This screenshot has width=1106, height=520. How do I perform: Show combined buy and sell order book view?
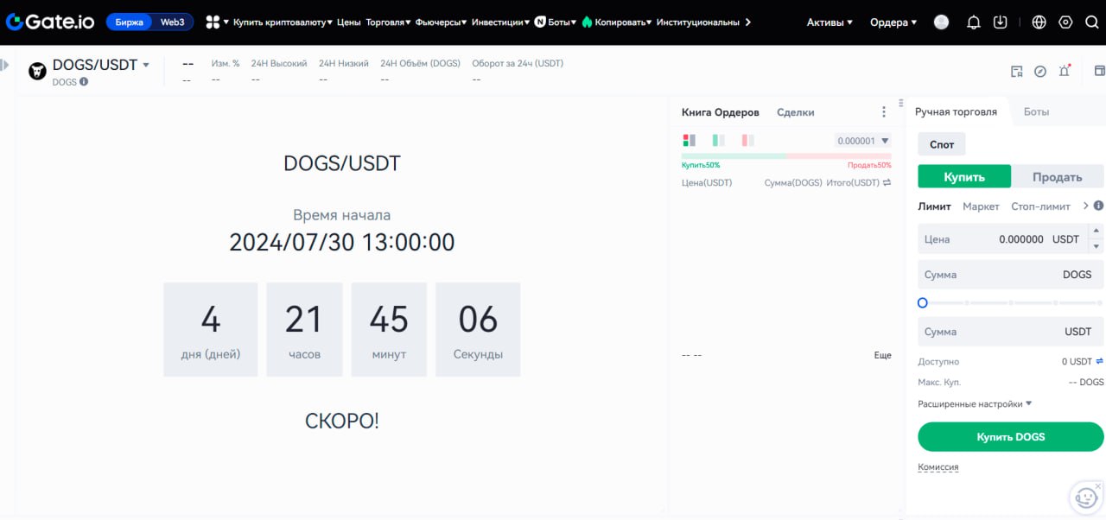point(689,140)
